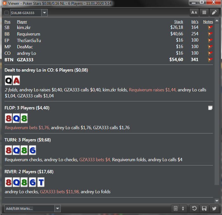The height and width of the screenshot is (215, 222).
Task: Click the dealt Queen hole card
Action: tap(9, 80)
